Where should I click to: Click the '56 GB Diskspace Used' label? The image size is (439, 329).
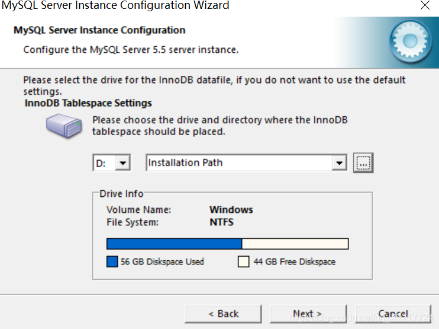click(162, 261)
